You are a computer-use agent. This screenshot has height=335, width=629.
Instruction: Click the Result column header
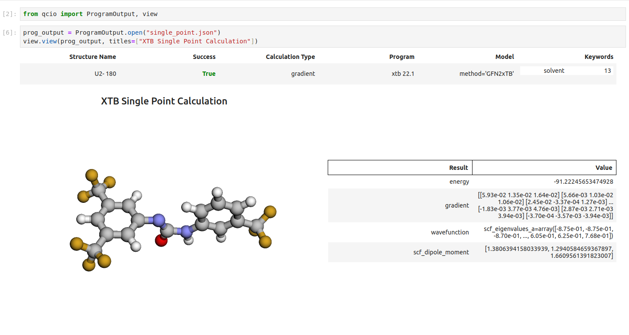point(458,168)
